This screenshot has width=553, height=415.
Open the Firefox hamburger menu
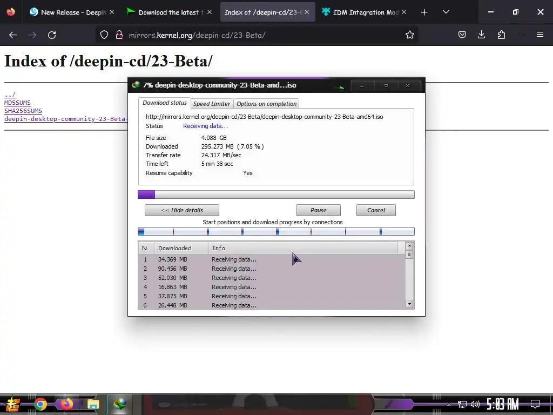tap(540, 35)
